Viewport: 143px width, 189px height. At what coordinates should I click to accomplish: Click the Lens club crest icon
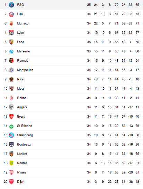(x=11, y=42)
